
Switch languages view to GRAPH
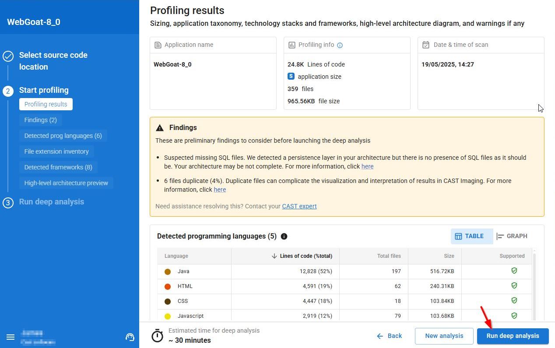click(x=512, y=236)
